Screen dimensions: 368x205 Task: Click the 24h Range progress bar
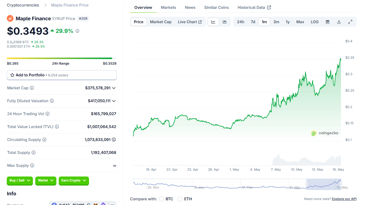[62, 58]
